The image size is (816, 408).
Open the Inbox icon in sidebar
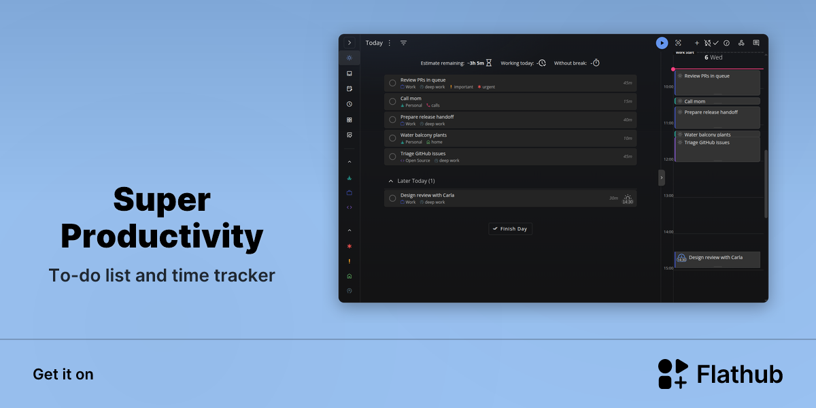[x=350, y=73]
